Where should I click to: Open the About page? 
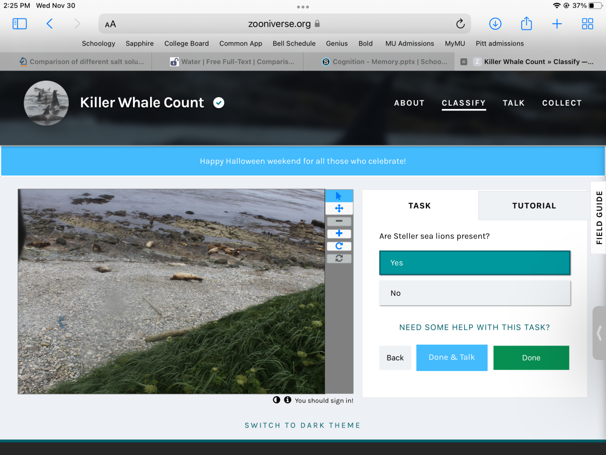410,103
